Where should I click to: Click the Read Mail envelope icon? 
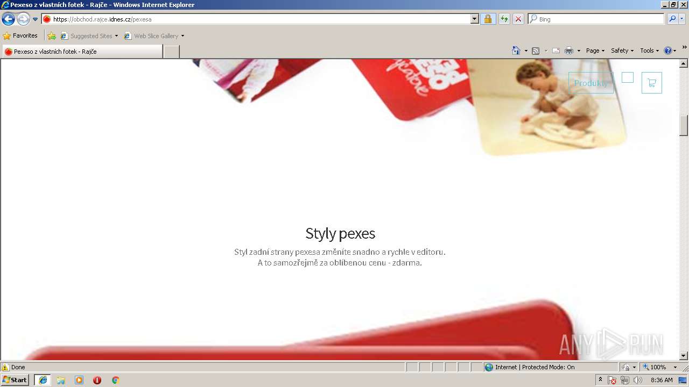(x=556, y=51)
